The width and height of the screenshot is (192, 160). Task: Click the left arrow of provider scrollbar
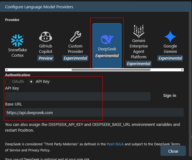pyautogui.click(x=7, y=70)
